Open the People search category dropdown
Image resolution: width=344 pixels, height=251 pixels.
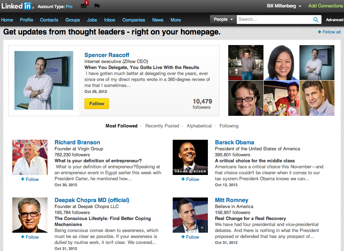pos(223,19)
